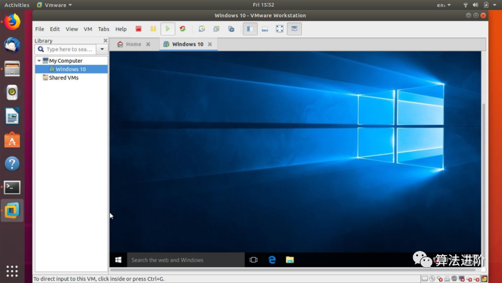The height and width of the screenshot is (283, 502).
Task: Open the Terminal from the dock
Action: tap(12, 187)
